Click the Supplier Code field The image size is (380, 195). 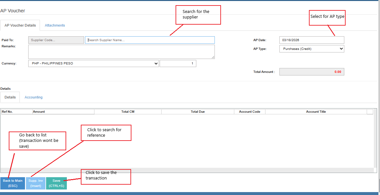(x=56, y=40)
